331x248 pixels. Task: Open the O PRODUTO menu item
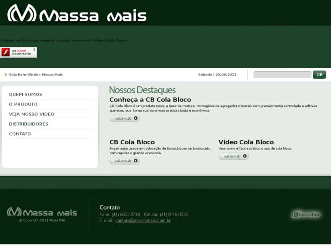23,104
